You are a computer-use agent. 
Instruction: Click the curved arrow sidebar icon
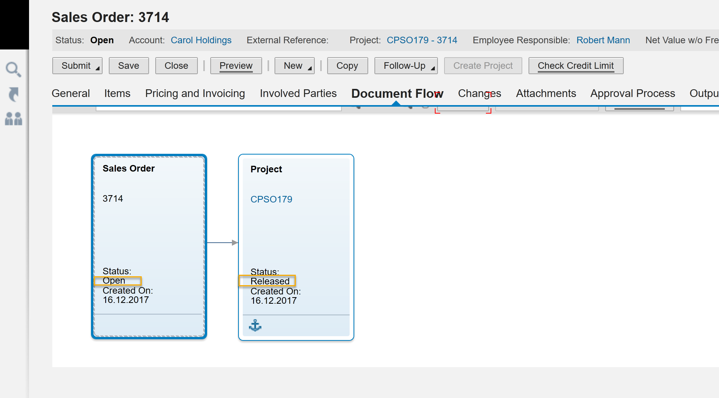(x=14, y=94)
